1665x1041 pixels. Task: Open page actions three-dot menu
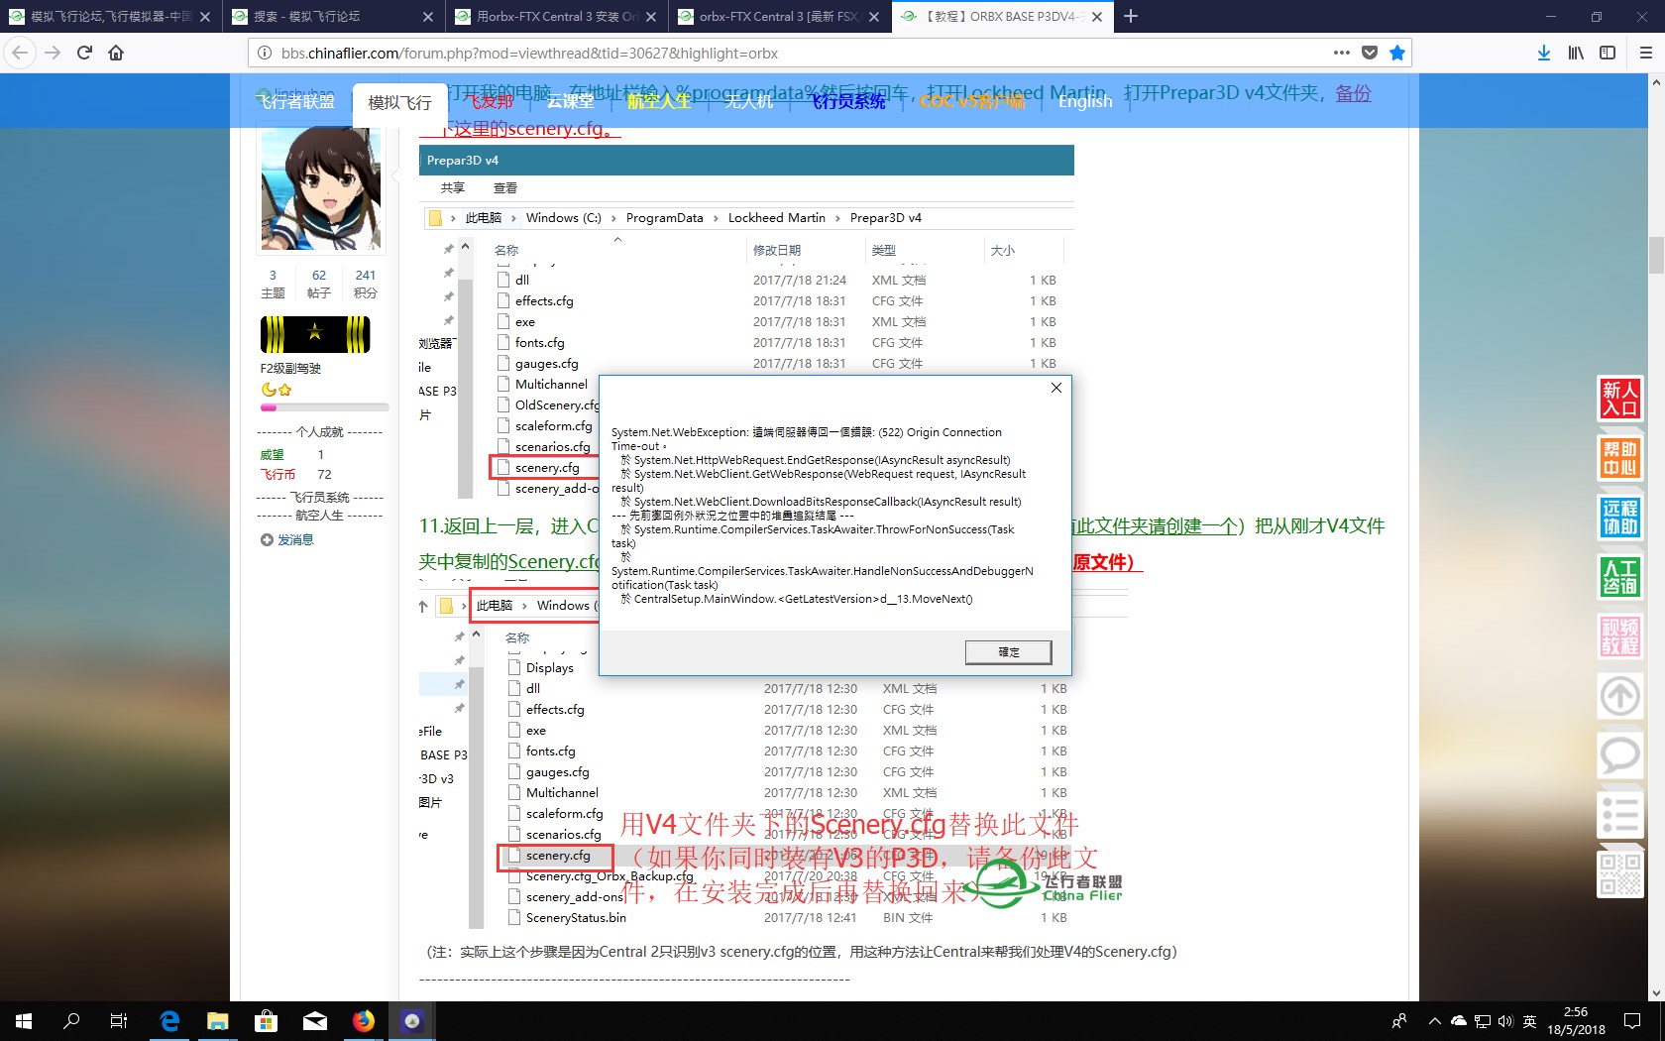(1342, 53)
